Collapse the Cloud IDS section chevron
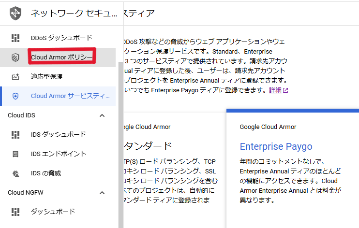 click(x=102, y=115)
